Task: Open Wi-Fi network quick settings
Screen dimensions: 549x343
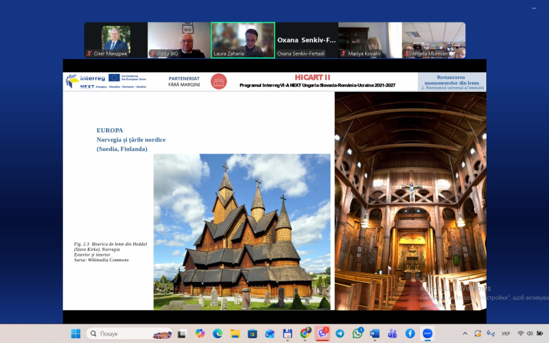Action: click(x=520, y=333)
